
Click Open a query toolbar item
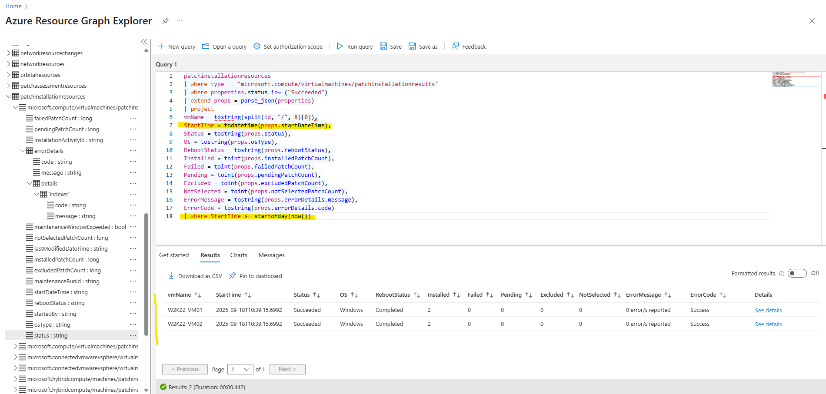coord(224,46)
